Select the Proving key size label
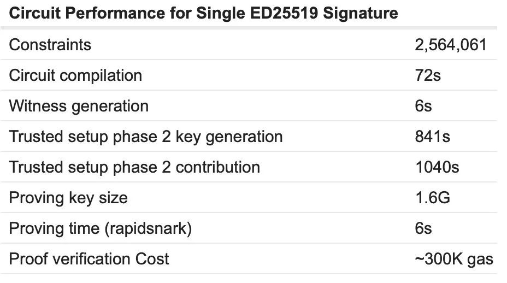The image size is (507, 283). 68,198
